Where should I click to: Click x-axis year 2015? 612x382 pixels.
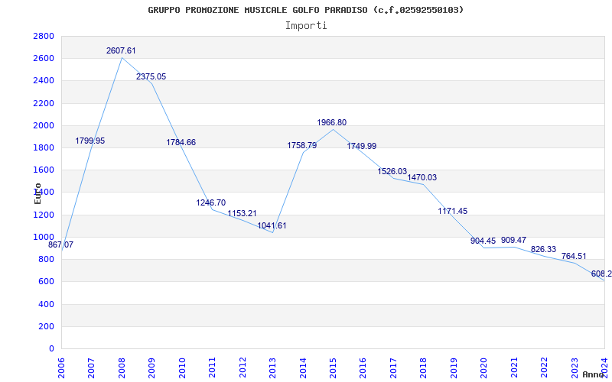(333, 367)
